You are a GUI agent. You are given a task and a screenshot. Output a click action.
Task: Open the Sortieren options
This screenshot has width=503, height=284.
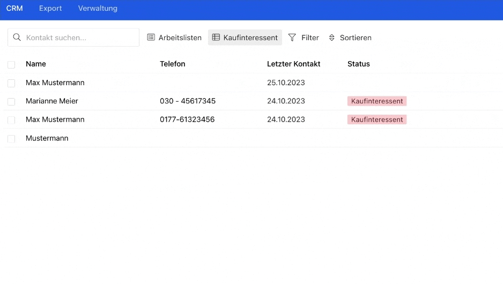pyautogui.click(x=350, y=38)
